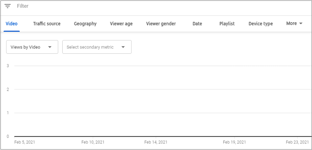Open the Device type tab
This screenshot has height=150, width=312.
coord(261,24)
